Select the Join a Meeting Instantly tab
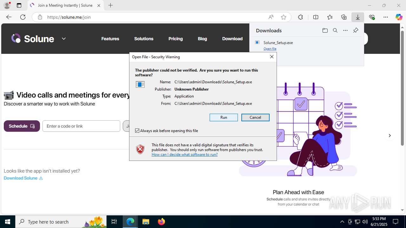Screen dimensions: 406x228 click(x=65, y=5)
